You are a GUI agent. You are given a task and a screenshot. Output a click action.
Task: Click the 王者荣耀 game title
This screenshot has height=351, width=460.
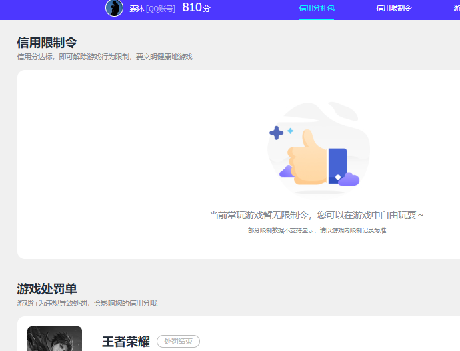[126, 342]
